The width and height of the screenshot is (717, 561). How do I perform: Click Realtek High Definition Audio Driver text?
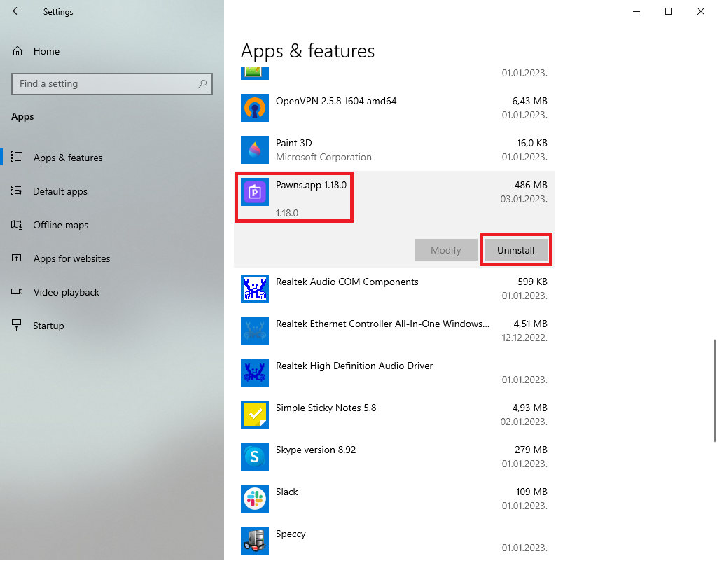click(x=354, y=366)
